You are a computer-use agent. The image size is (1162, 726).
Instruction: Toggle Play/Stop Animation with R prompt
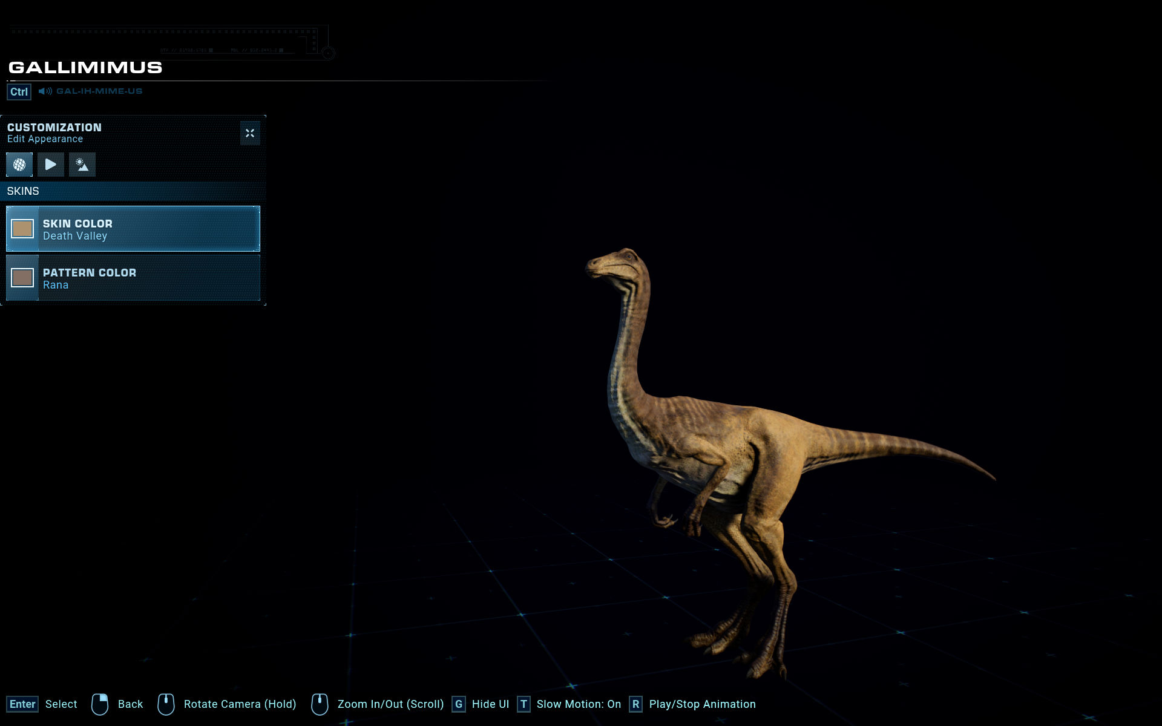click(635, 704)
